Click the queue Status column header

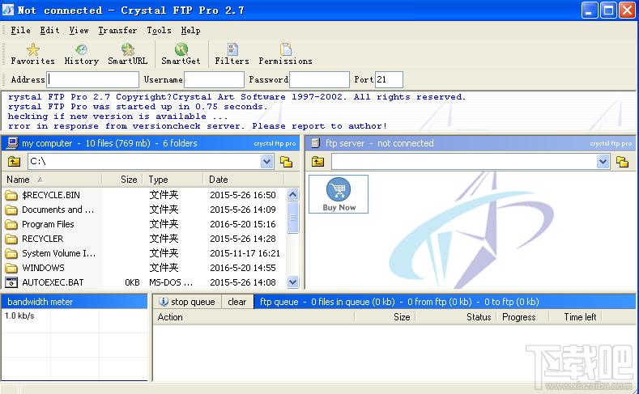coord(456,317)
